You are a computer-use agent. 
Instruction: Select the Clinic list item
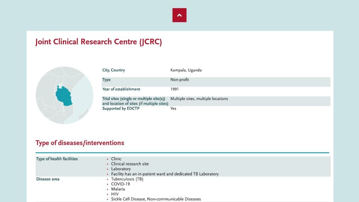pyautogui.click(x=116, y=159)
